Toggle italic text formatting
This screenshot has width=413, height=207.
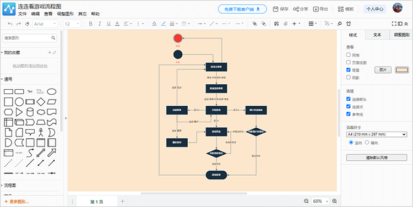[x=100, y=24]
